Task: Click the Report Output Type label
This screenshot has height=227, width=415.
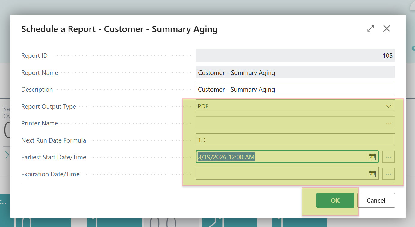Action: 49,107
